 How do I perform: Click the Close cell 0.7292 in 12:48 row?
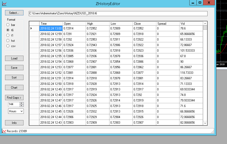pos(144,95)
